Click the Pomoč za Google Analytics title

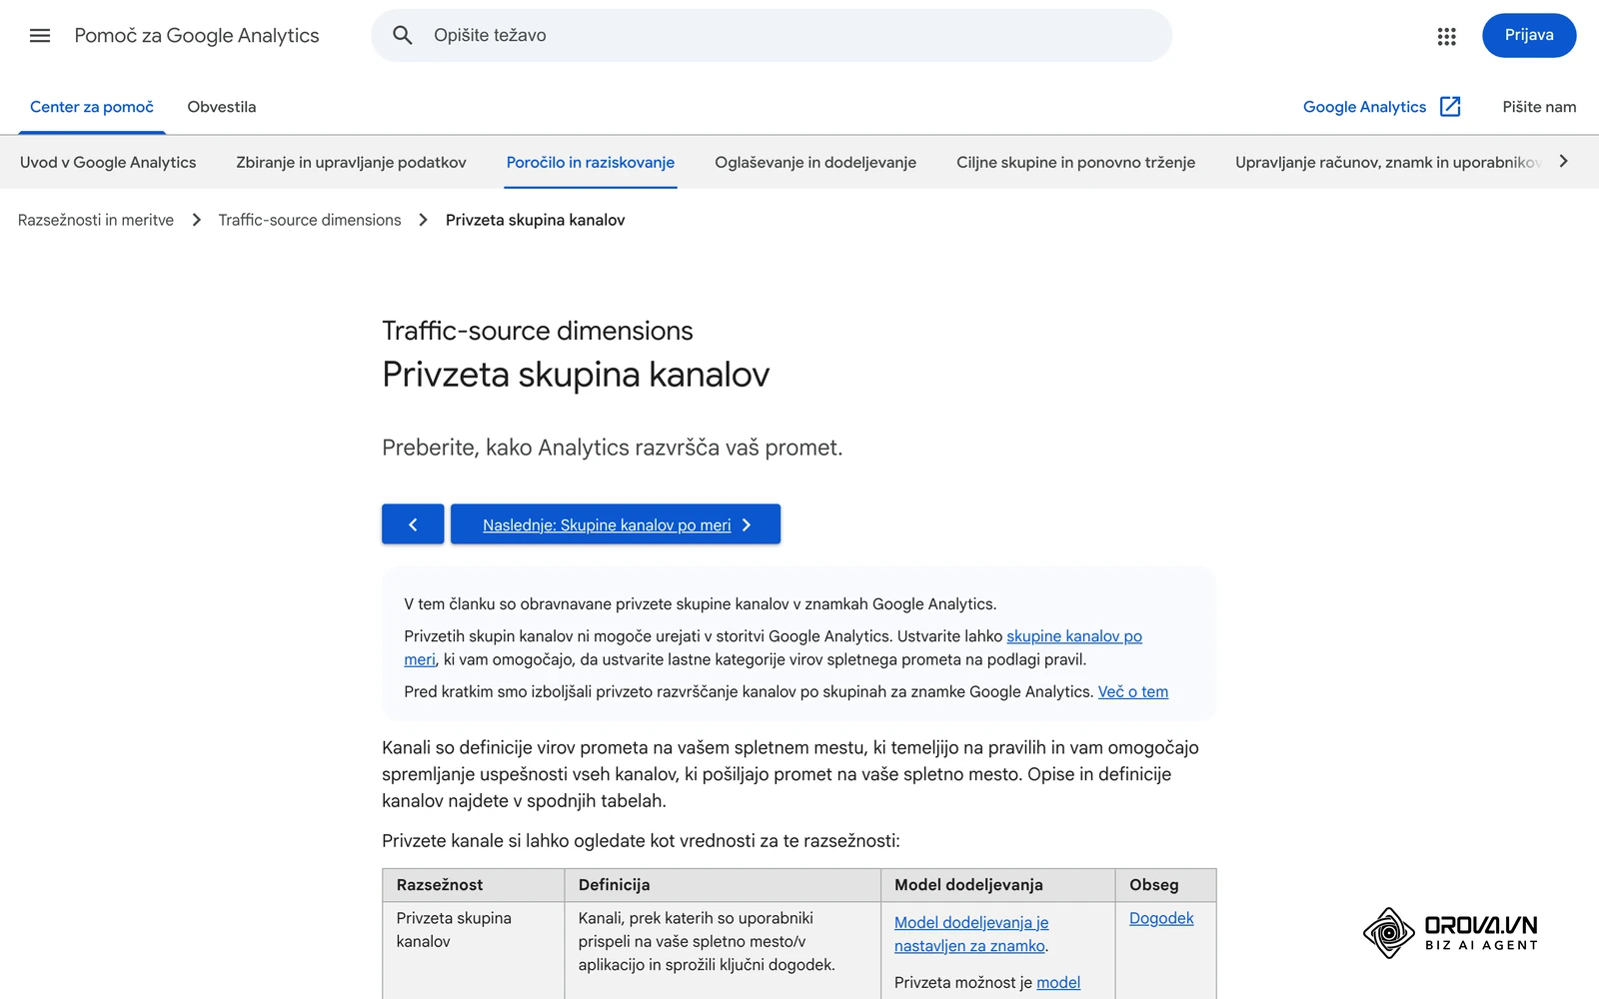point(197,36)
